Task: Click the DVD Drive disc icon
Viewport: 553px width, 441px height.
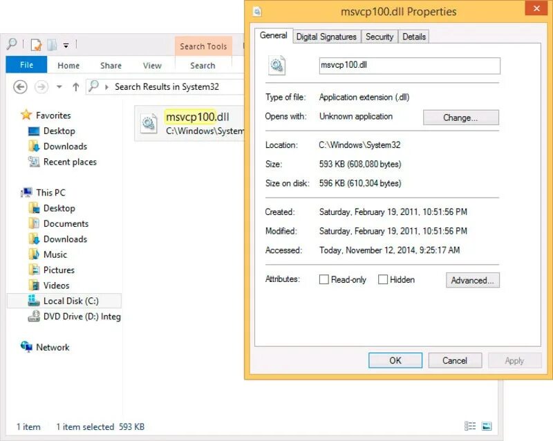Action: (x=34, y=316)
